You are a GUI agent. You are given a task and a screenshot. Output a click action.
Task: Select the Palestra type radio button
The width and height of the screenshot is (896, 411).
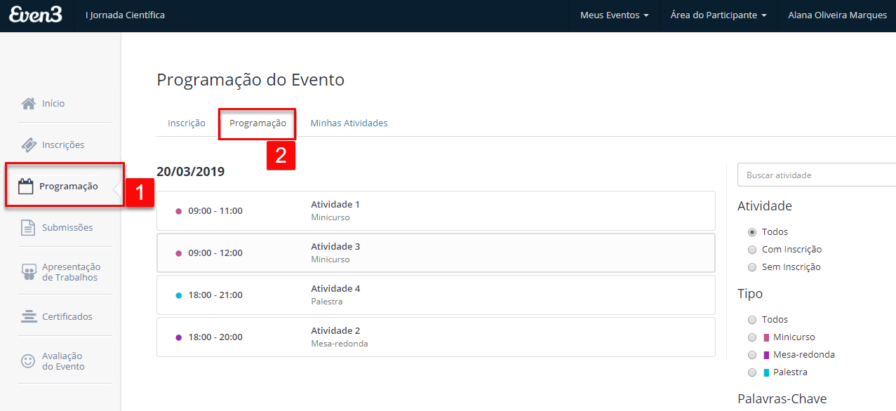click(752, 372)
